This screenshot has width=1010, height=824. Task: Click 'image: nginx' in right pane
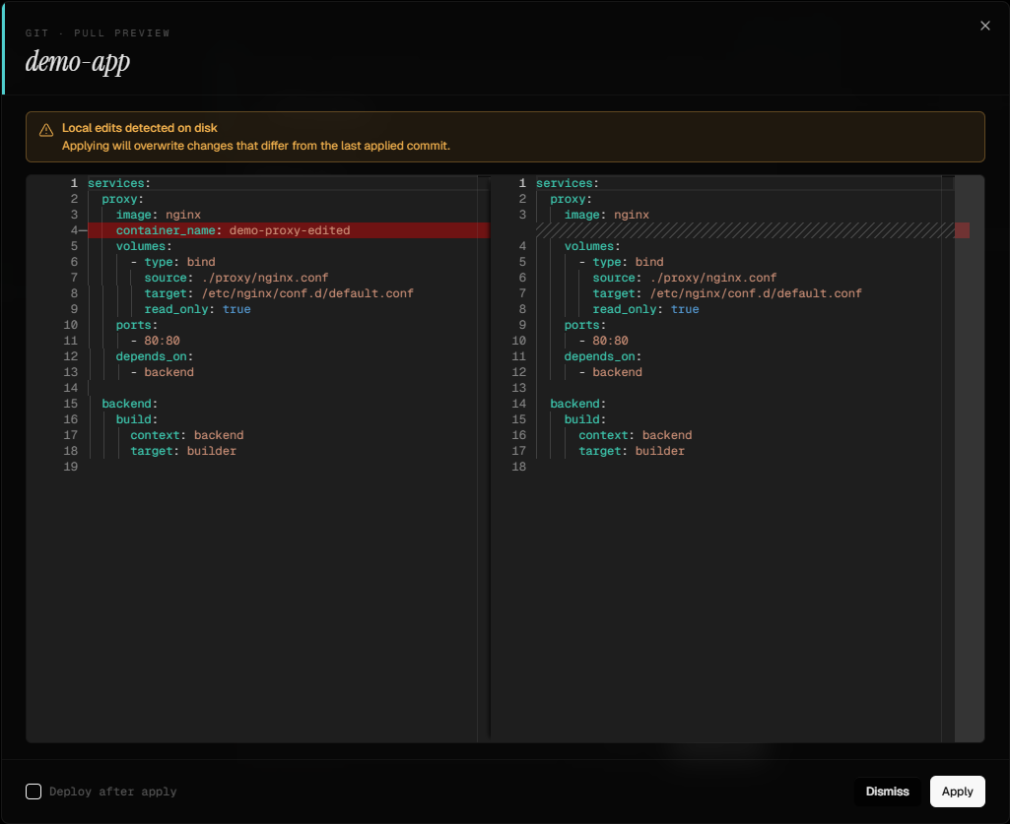(607, 215)
